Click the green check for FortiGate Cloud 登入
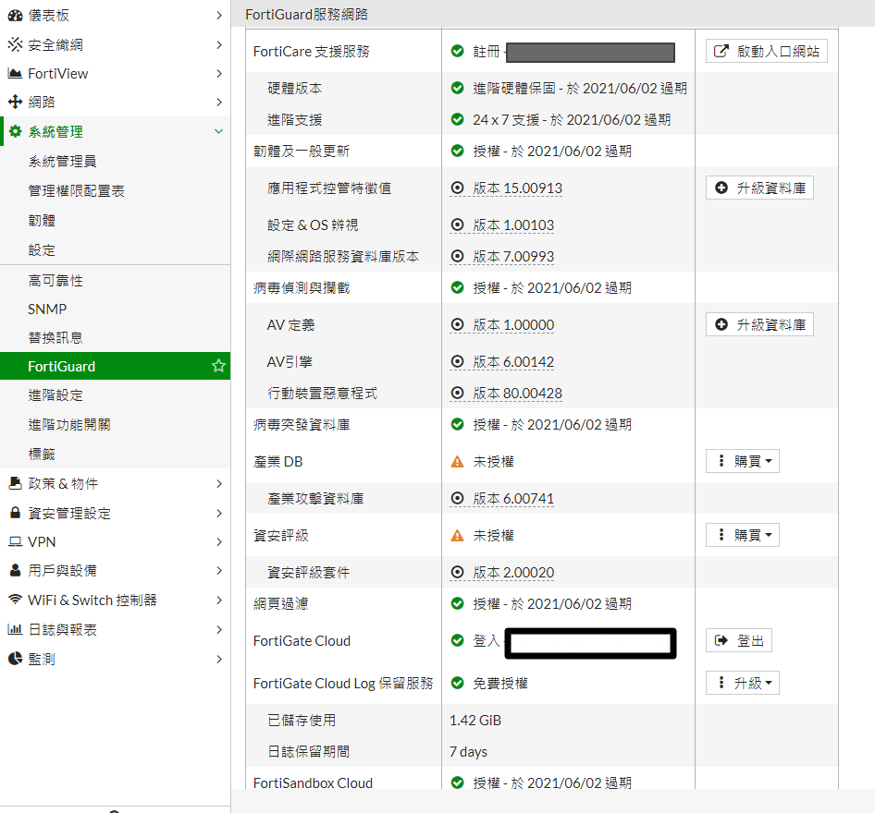Image resolution: width=875 pixels, height=813 pixels. pos(458,640)
